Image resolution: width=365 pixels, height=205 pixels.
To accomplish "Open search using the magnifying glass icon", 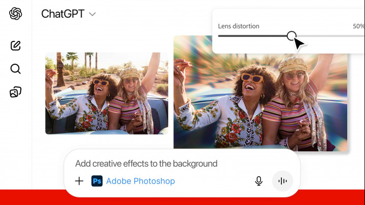I will coord(16,69).
